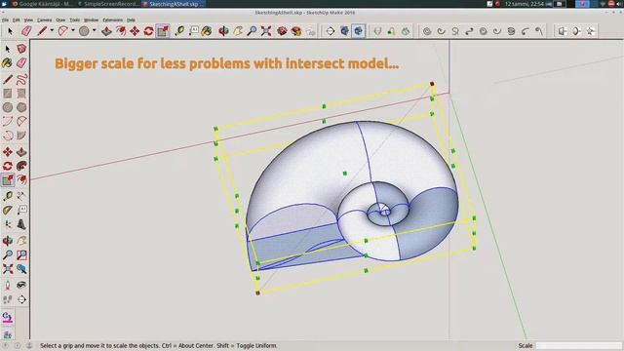Viewport: 624px width, 351px height.
Task: Select the Pan hand tool in top toolbar
Action: 238,30
